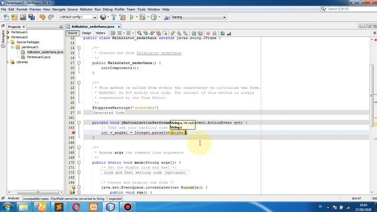Open the Profile Project dropdown arrow
This screenshot has width=377, height=212.
159,17
